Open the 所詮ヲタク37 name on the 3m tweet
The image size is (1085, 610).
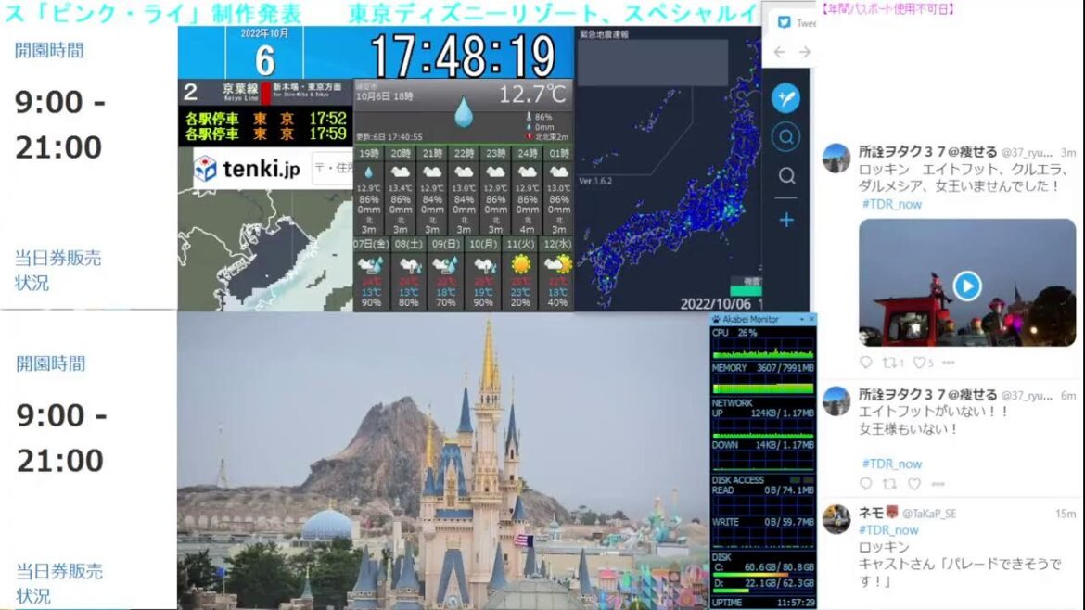coord(927,151)
